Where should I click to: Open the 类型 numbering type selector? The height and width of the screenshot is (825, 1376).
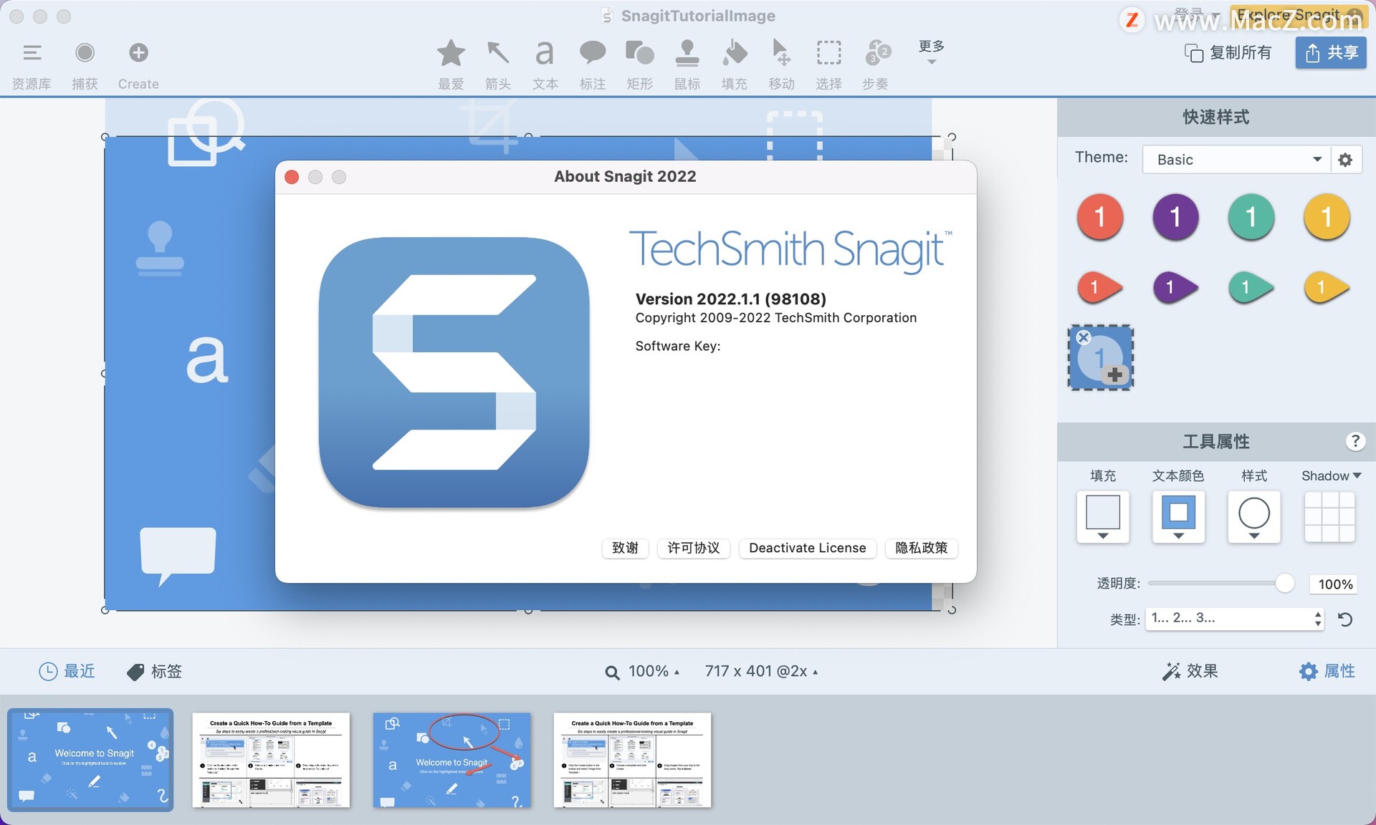[1236, 618]
